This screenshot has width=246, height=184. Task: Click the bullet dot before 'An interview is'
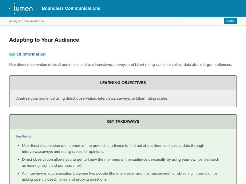point(19,174)
